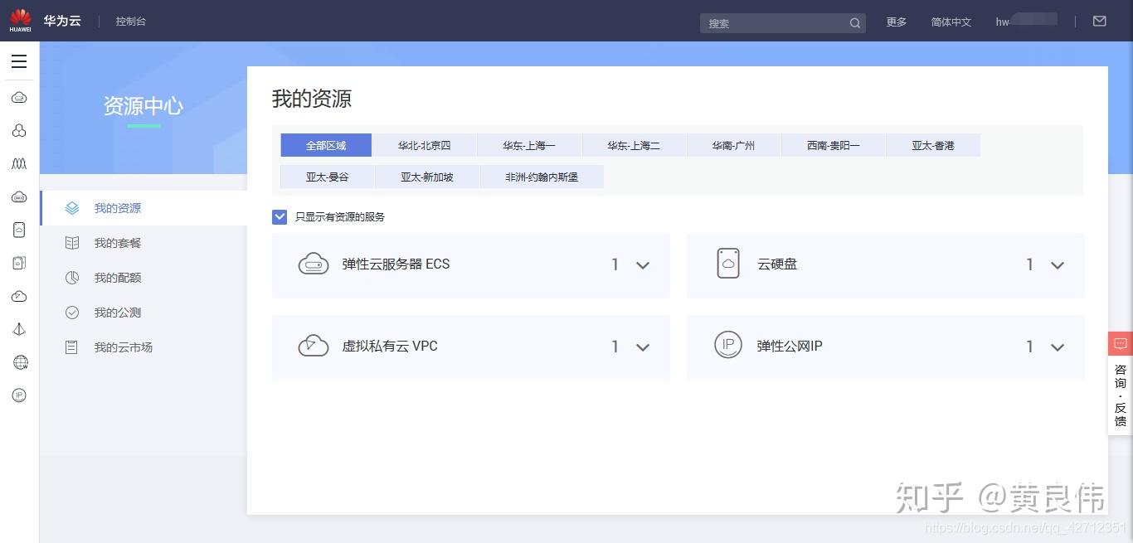Screen dimensions: 1133x543
Task: Click the 虚拟私有云 VPC icon
Action: [x=314, y=346]
